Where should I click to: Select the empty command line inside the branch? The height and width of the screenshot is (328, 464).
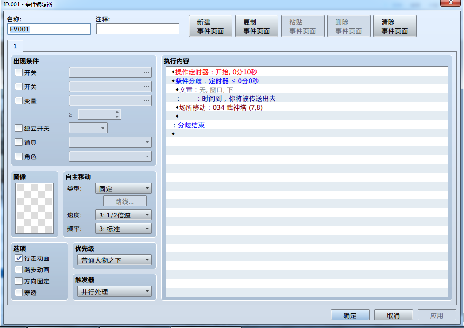(x=306, y=116)
